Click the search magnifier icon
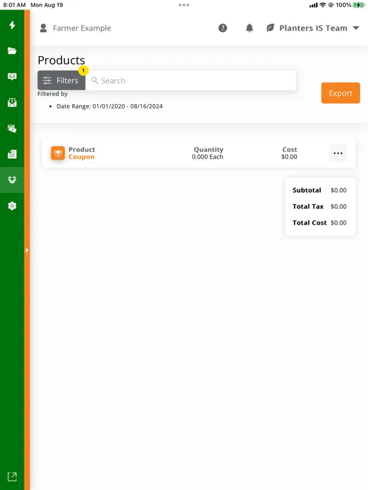This screenshot has height=490, width=368. pos(95,80)
